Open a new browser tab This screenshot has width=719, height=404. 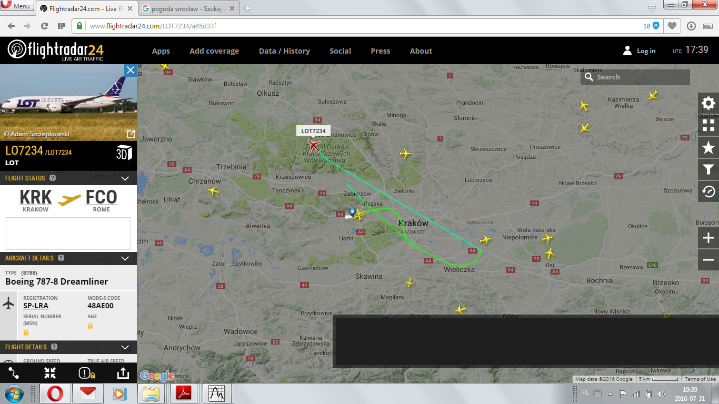click(247, 8)
